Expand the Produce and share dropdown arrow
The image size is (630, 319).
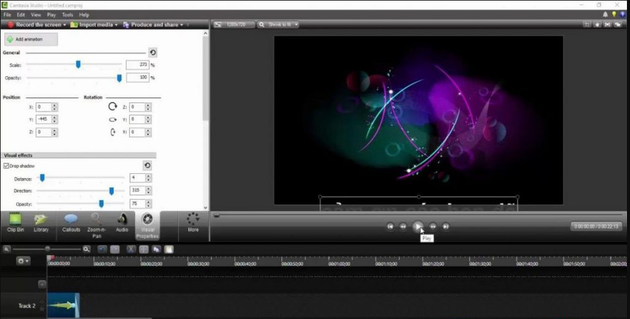click(182, 25)
